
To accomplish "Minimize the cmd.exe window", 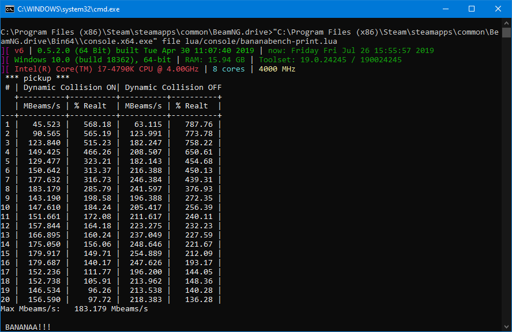I will click(x=445, y=9).
